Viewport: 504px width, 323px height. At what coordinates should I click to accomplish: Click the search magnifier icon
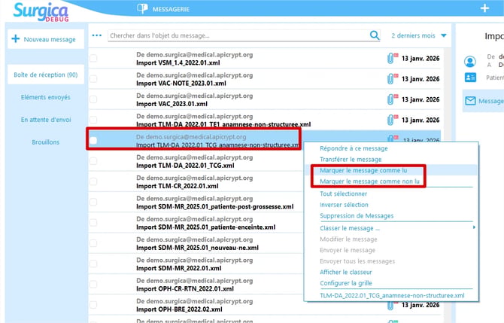tap(375, 35)
